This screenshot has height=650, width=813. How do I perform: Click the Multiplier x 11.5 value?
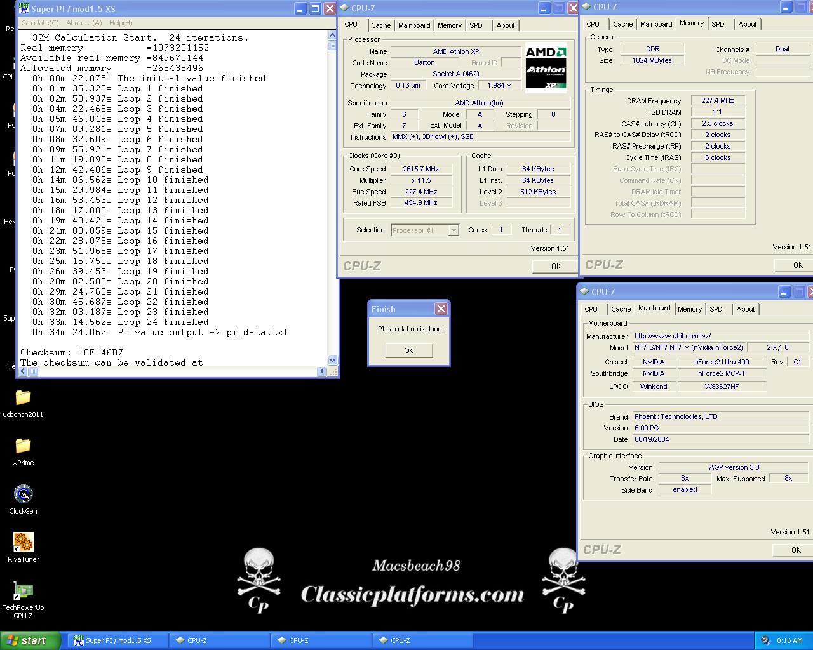421,180
